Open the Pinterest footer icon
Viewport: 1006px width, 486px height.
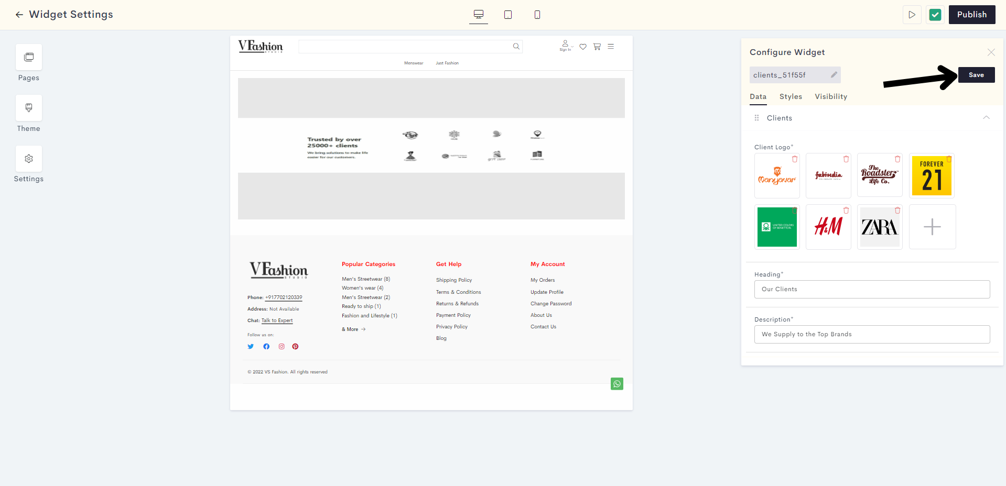pyautogui.click(x=295, y=346)
